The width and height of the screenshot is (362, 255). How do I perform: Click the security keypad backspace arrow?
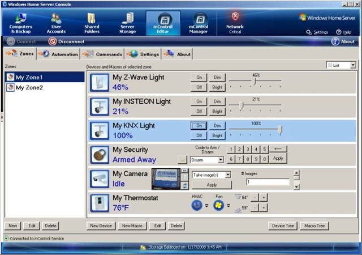[278, 149]
